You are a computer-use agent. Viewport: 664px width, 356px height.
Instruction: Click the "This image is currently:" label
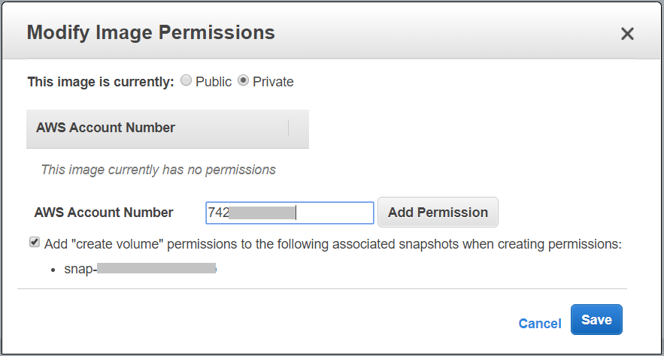tap(101, 82)
